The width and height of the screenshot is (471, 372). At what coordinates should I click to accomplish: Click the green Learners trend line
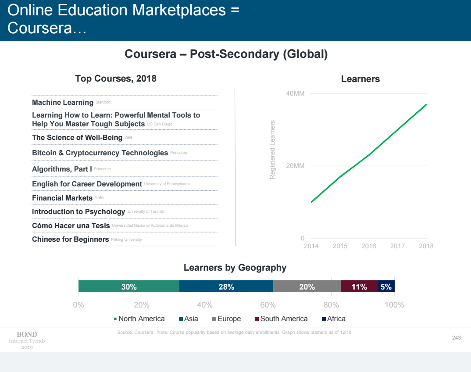click(368, 155)
